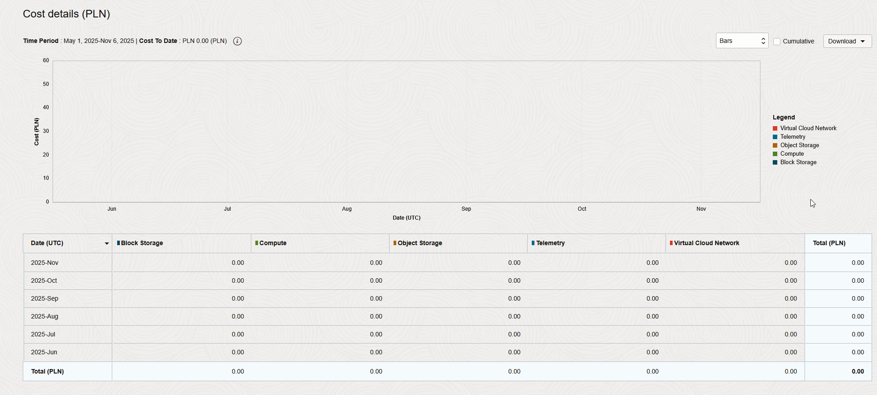
Task: Select Block Storage column header
Action: coord(142,243)
